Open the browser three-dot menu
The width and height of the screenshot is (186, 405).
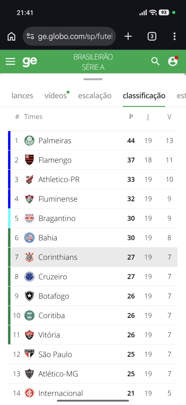click(174, 36)
